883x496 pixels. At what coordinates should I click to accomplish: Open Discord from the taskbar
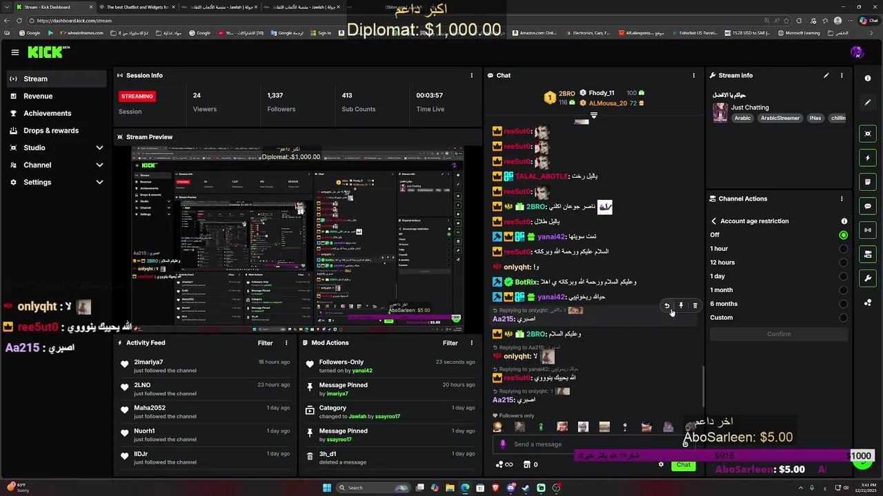pyautogui.click(x=510, y=488)
